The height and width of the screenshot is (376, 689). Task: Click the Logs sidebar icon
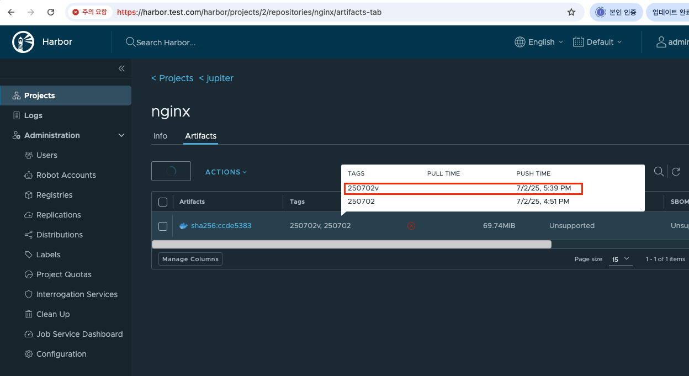[16, 115]
